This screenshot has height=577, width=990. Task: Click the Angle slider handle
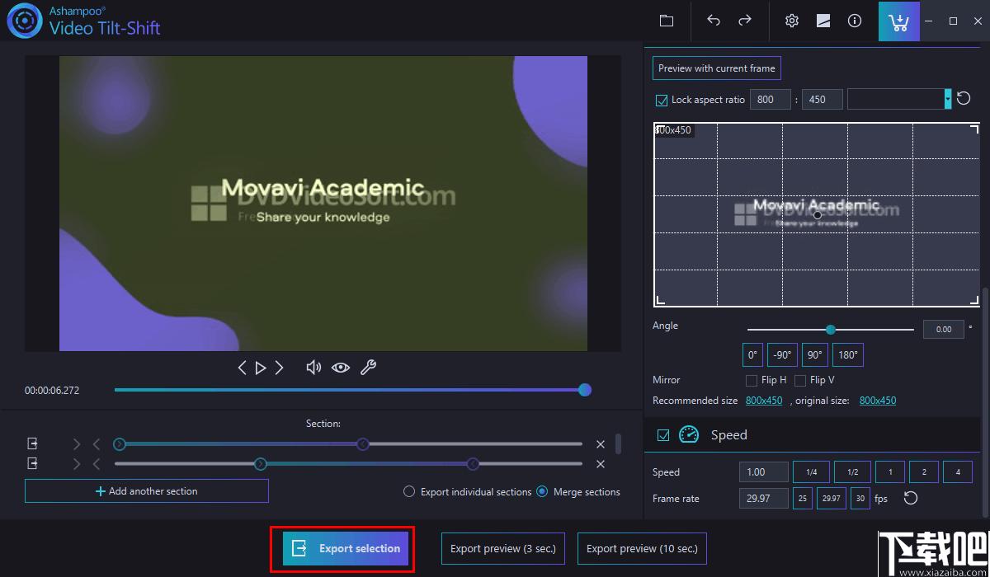point(831,330)
